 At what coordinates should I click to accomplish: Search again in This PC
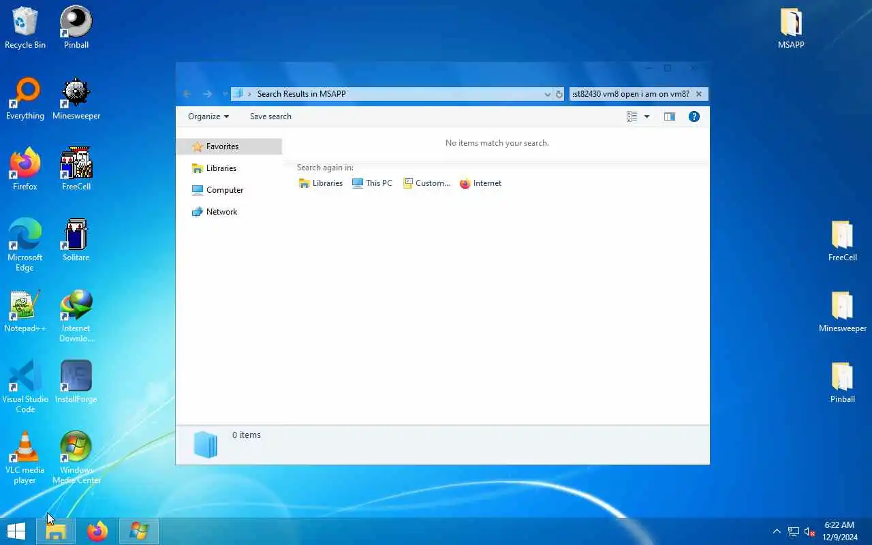(x=372, y=183)
